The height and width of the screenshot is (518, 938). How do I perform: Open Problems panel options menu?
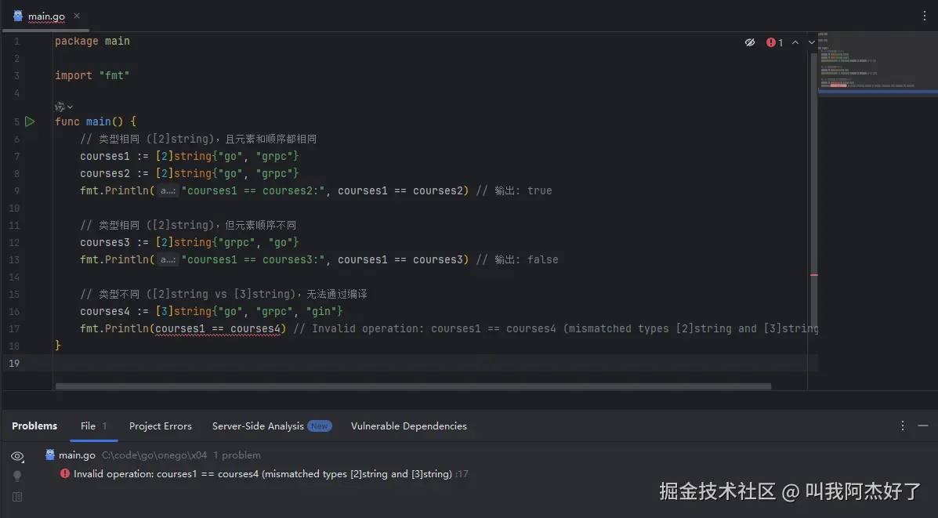coord(903,426)
